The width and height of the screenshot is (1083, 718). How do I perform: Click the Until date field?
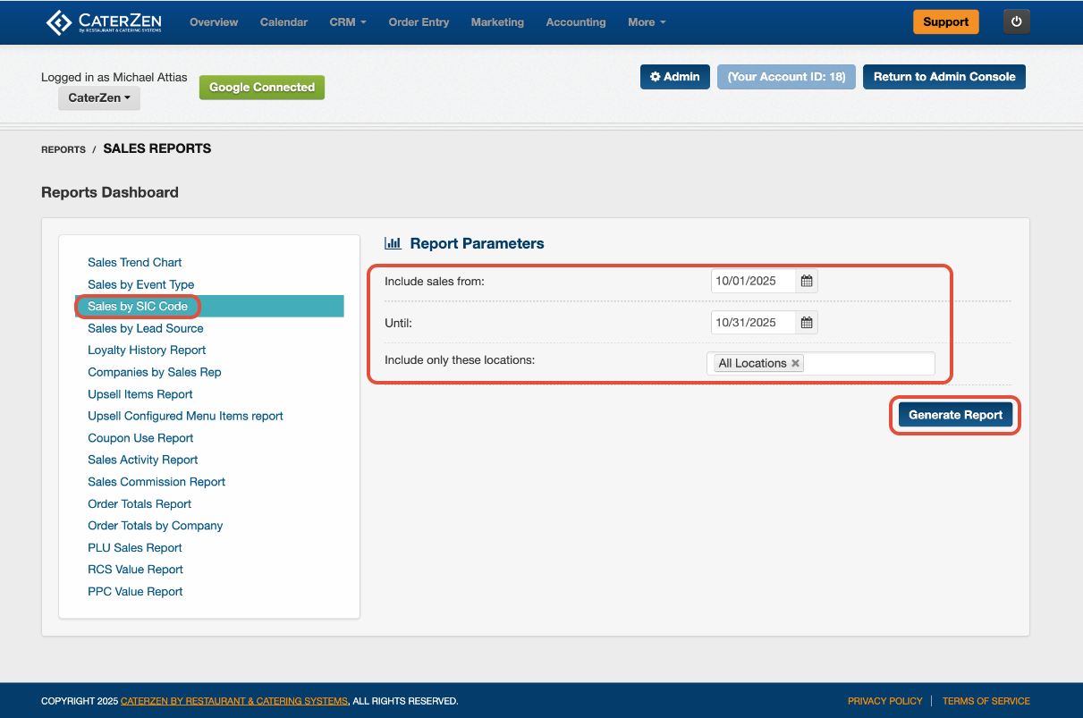[753, 323]
